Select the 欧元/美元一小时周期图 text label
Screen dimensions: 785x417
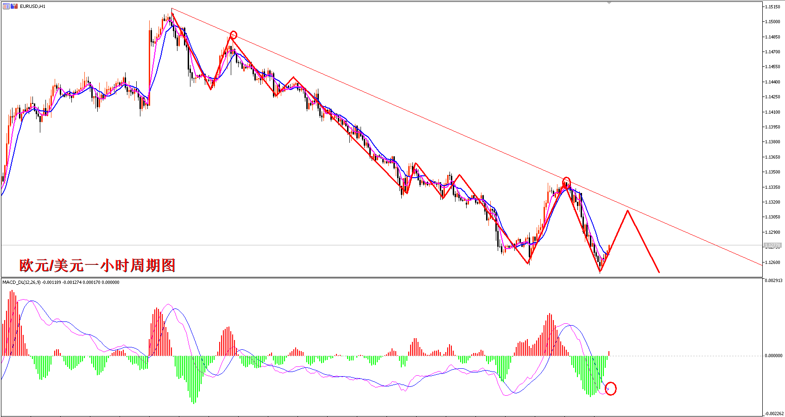tap(97, 265)
